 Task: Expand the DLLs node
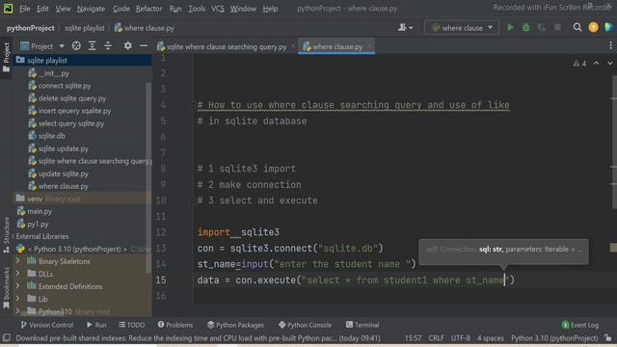(17, 274)
